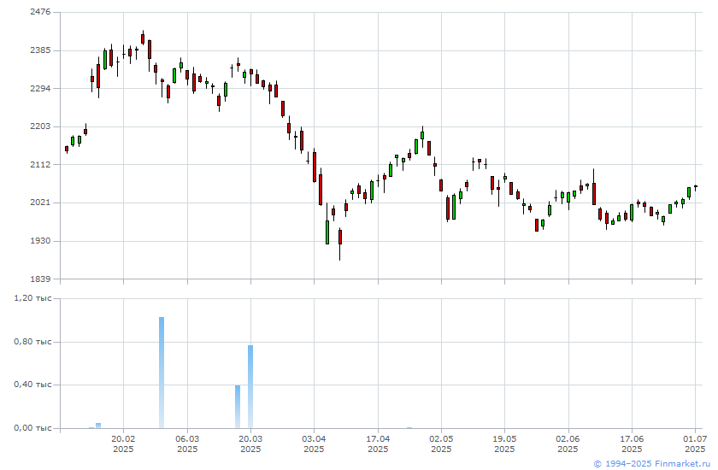Click the 2112 price axis label
This screenshot has width=718, height=470.
pos(40,164)
